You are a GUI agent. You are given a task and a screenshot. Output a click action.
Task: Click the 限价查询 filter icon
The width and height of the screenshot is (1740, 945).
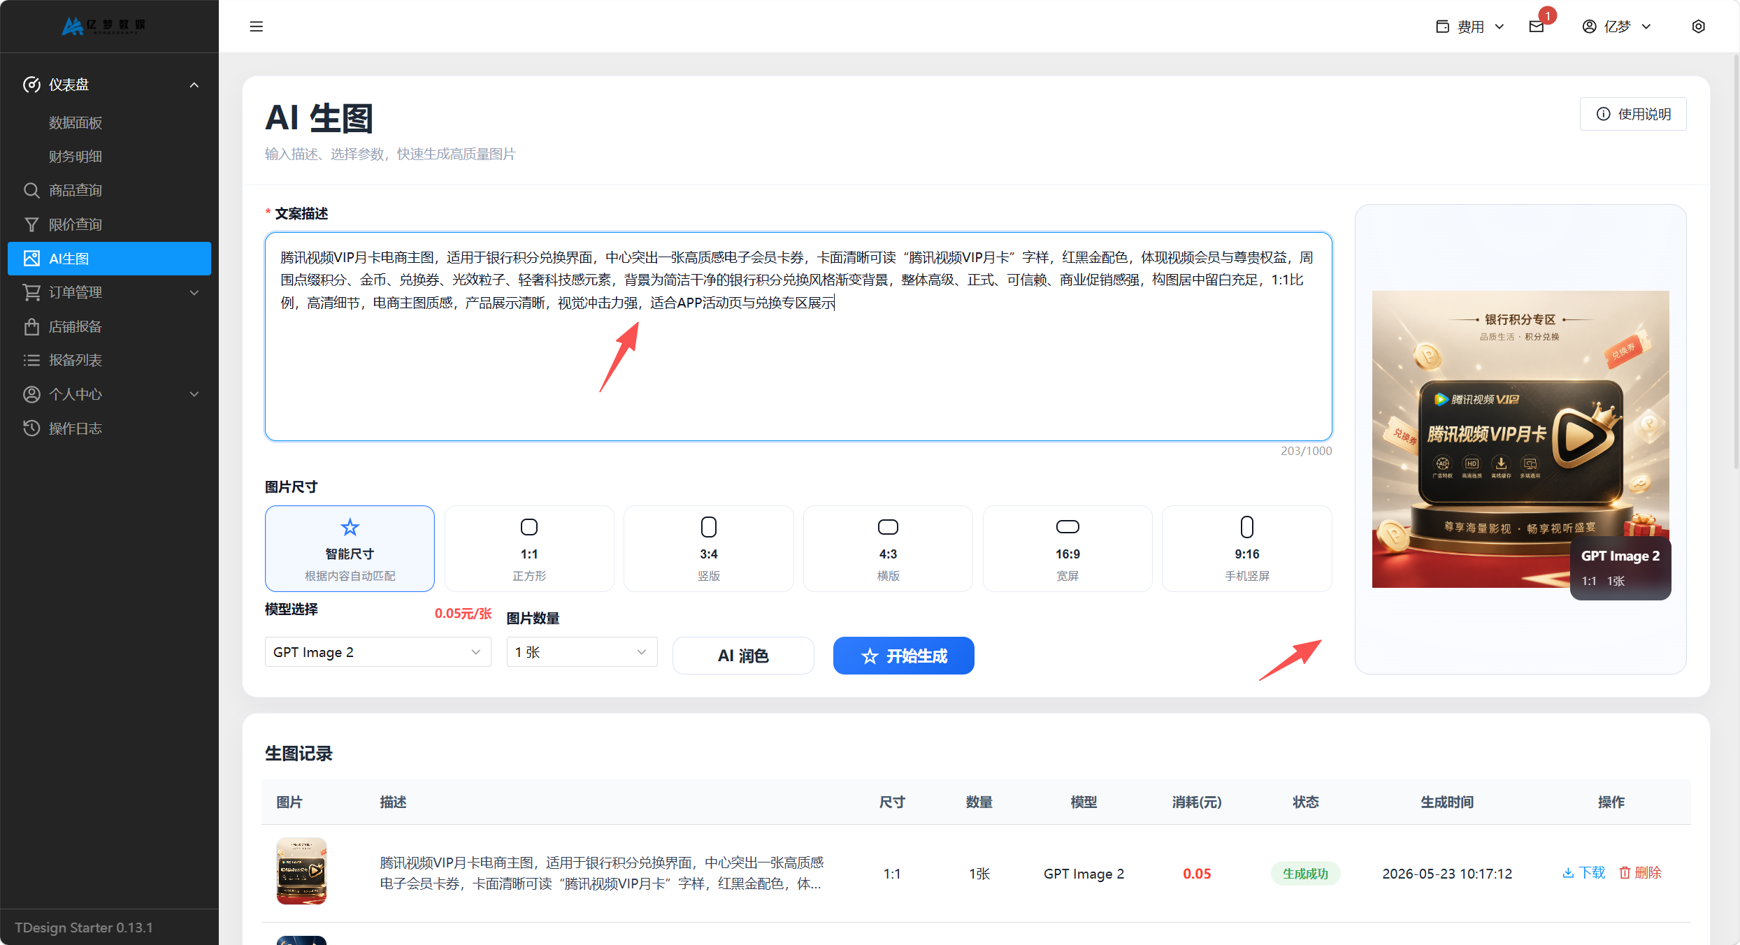31,224
